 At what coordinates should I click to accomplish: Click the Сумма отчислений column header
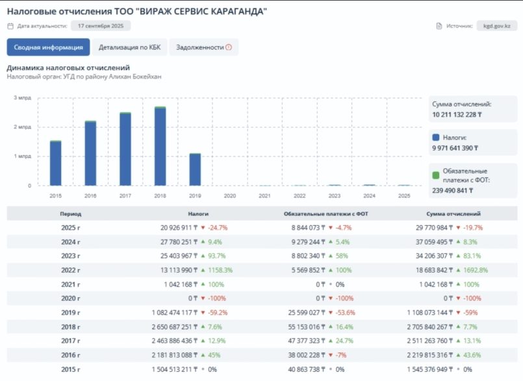[453, 214]
